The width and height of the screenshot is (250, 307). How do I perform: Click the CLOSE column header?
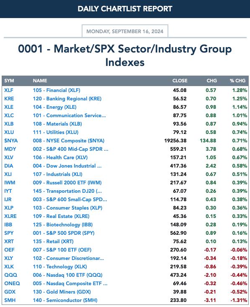tap(180, 81)
